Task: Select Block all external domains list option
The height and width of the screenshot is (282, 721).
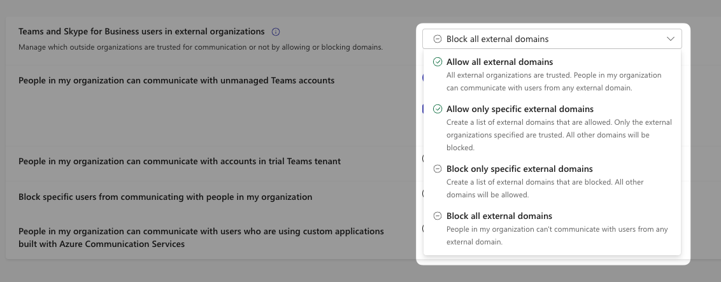Action: coord(552,229)
